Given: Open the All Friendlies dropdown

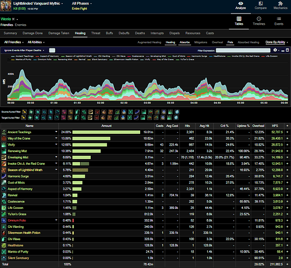Looking at the screenshot, I should click(x=14, y=42).
